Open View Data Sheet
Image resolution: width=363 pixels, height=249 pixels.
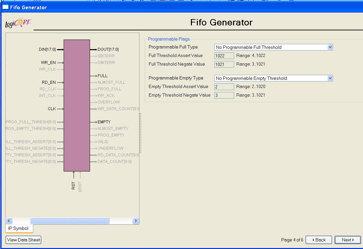pos(23,240)
